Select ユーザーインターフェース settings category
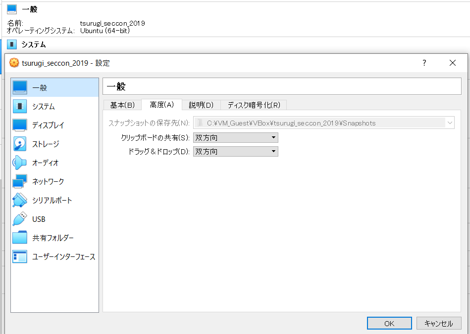Viewport: 470px width, 334px height. tap(55, 257)
